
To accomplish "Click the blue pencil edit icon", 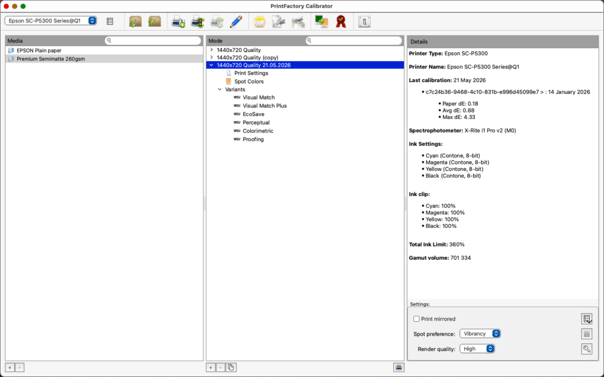I will [x=236, y=21].
